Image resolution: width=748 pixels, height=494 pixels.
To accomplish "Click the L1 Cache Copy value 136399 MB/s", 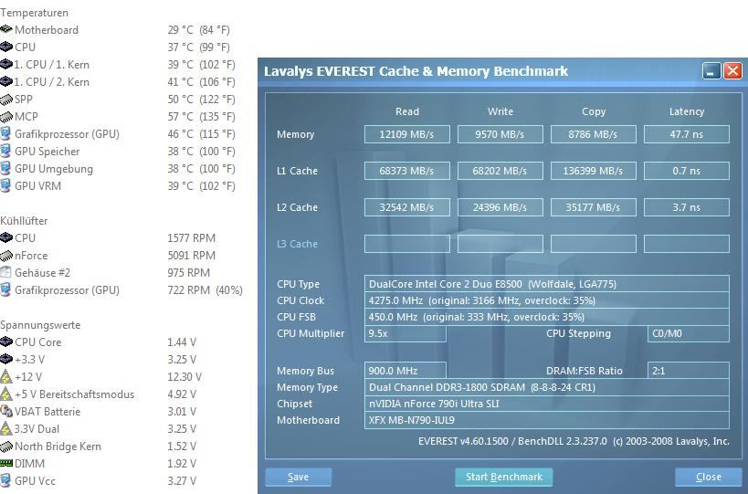I will (593, 171).
